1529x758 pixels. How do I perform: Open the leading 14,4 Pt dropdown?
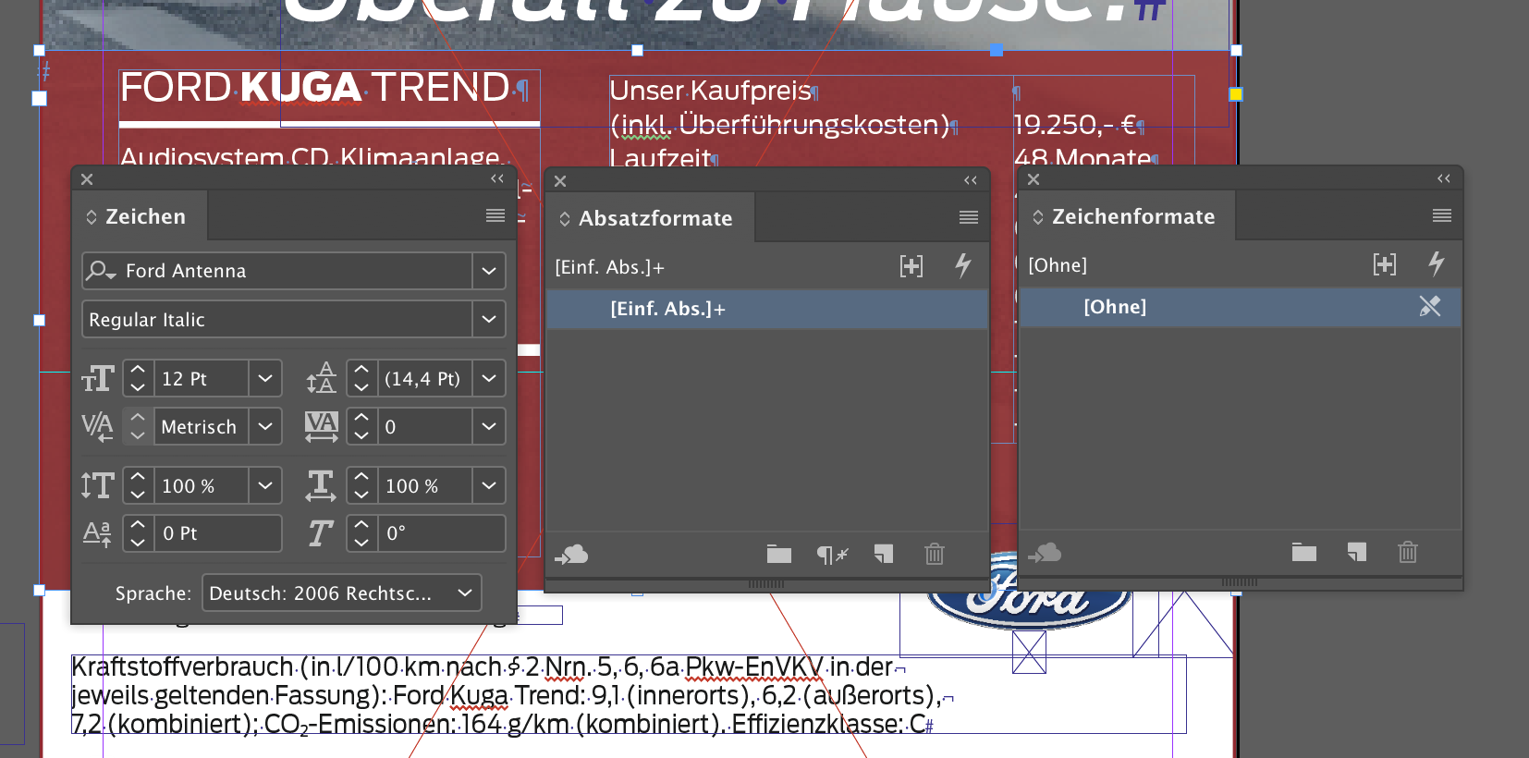point(489,378)
